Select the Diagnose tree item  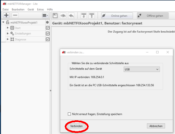click(x=21, y=39)
